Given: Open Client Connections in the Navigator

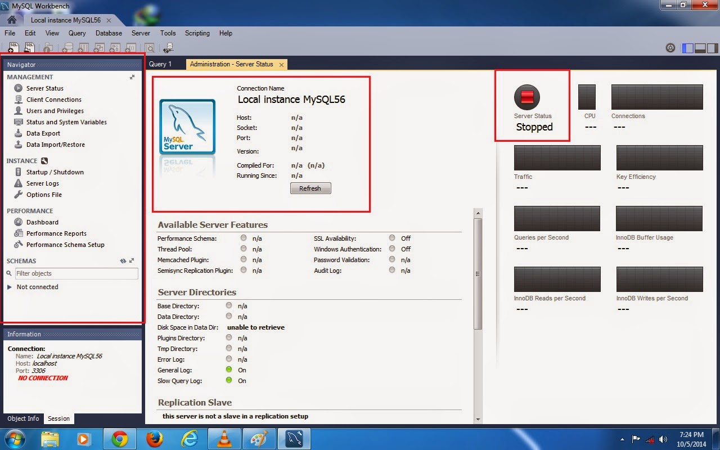Looking at the screenshot, I should click(x=54, y=100).
